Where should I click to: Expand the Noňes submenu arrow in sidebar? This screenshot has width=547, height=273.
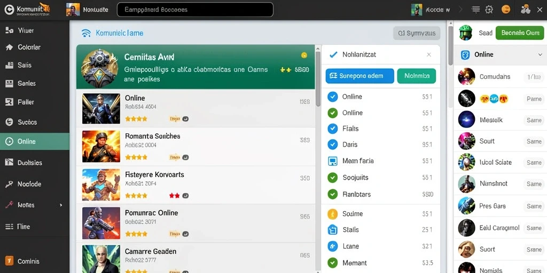61,205
